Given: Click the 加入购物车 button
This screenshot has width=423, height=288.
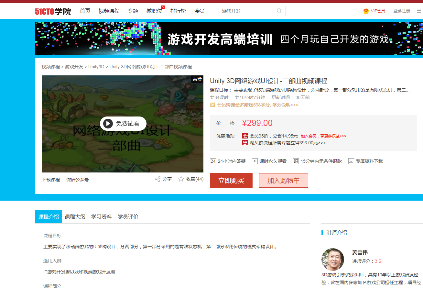Looking at the screenshot, I should tap(284, 181).
